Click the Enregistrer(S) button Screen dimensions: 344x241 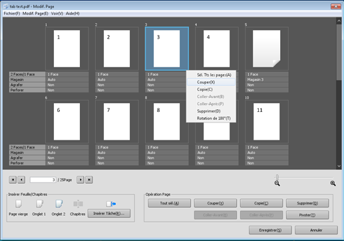coord(270,230)
